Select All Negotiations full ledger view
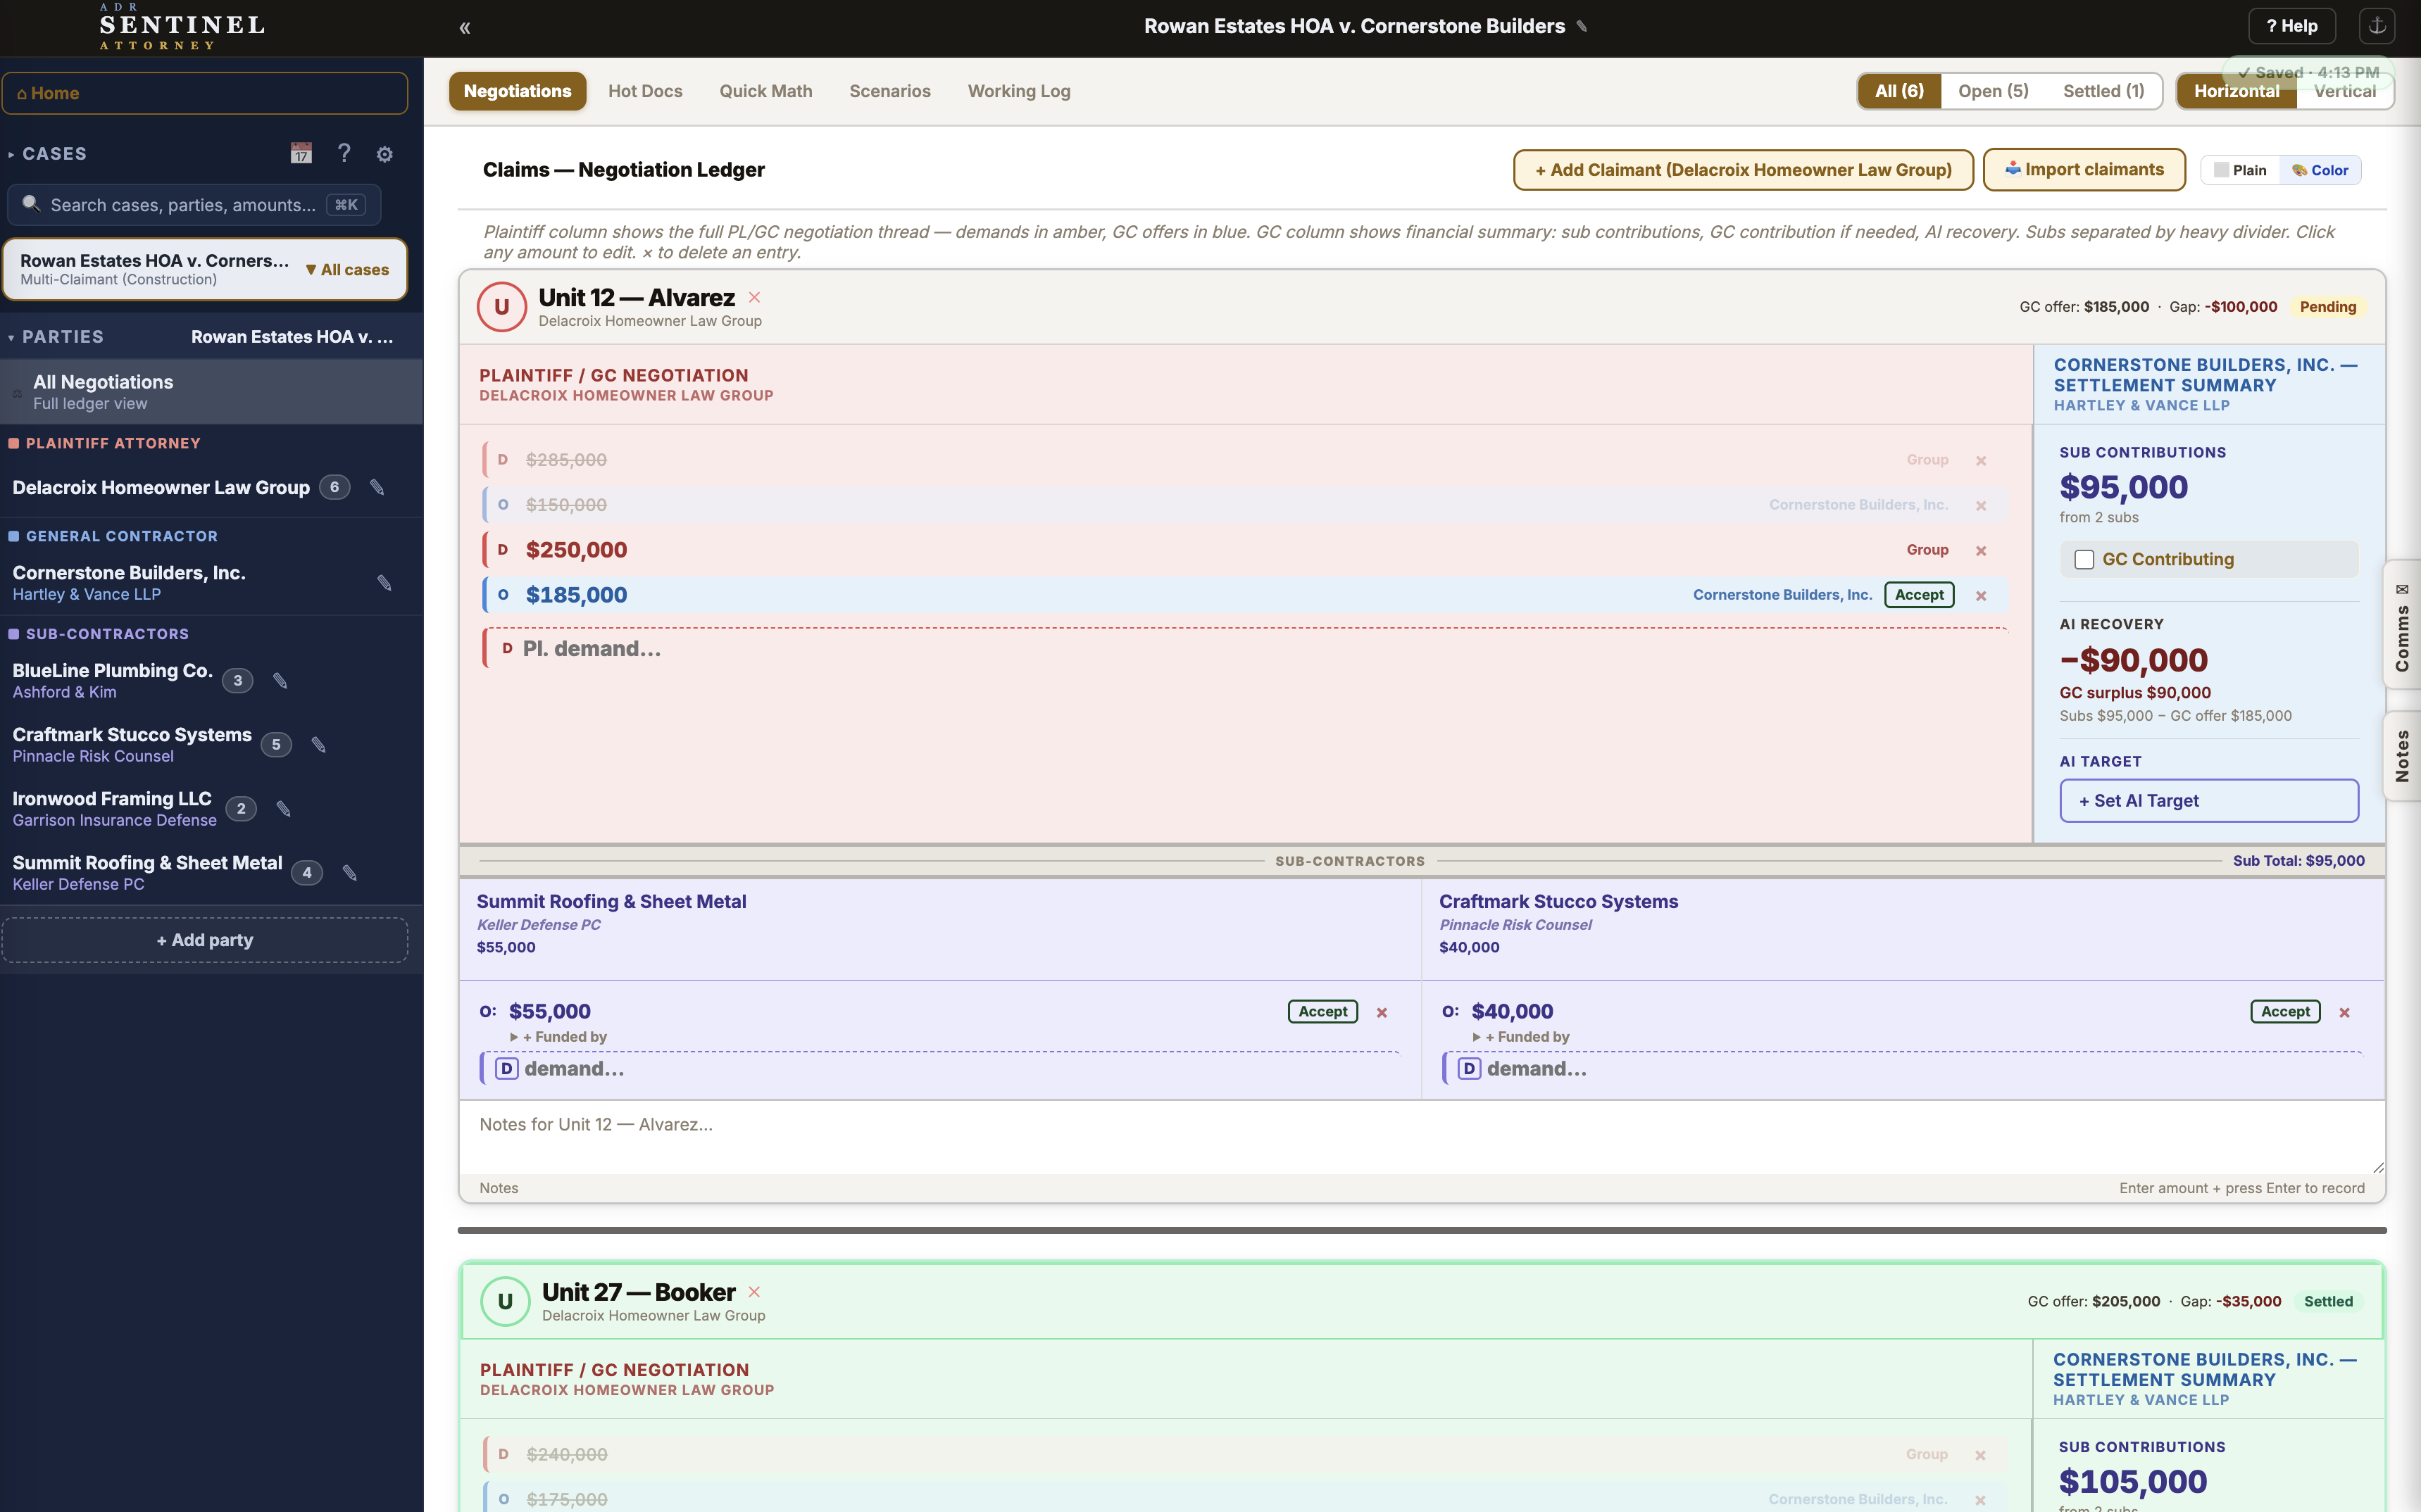This screenshot has width=2421, height=1512. coord(211,392)
